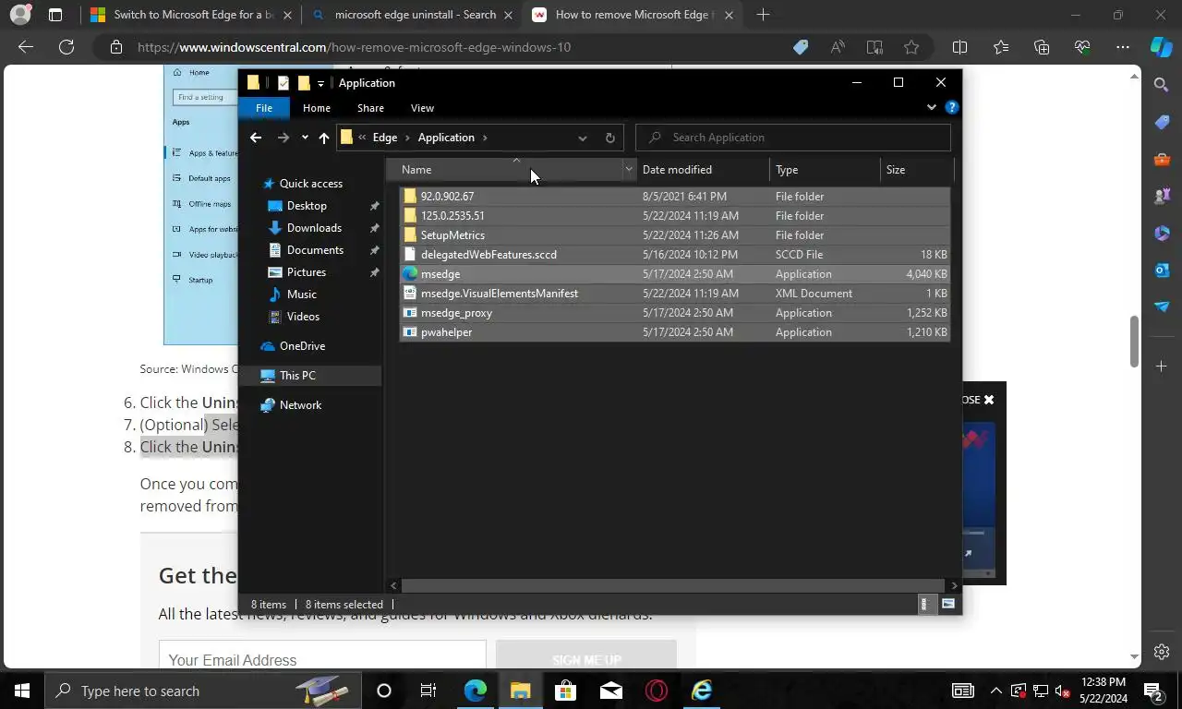The width and height of the screenshot is (1182, 709).
Task: Sort by Type column header
Action: point(824,170)
